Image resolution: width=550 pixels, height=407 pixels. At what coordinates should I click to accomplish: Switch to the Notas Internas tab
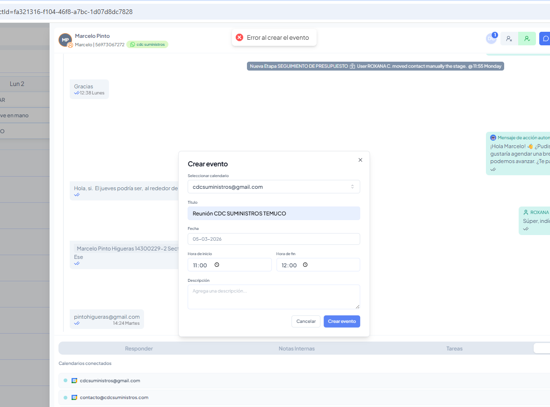tap(297, 349)
